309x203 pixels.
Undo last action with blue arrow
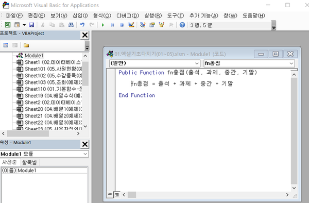82,25
